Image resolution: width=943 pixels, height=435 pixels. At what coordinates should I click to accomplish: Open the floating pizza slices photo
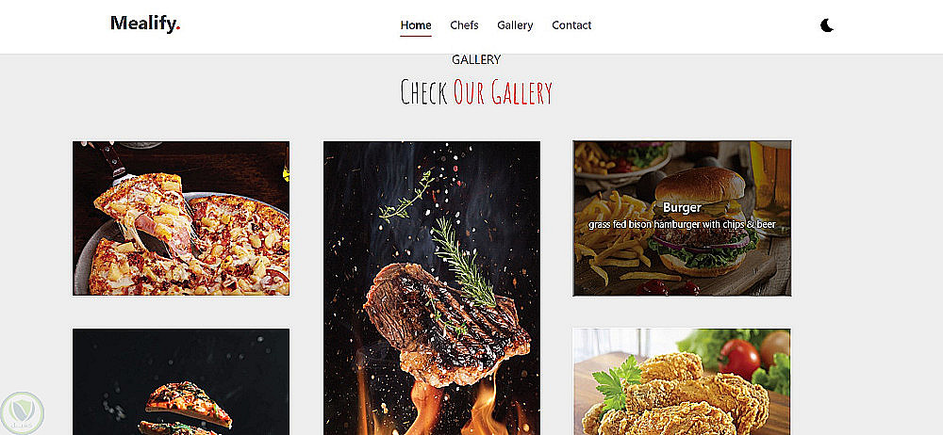[181, 381]
